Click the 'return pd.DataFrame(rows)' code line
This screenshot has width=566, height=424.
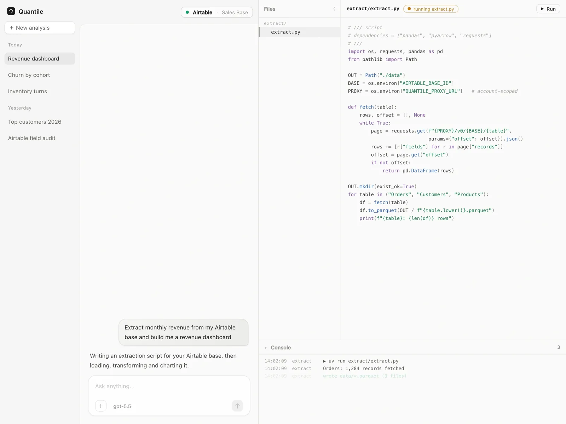click(418, 171)
